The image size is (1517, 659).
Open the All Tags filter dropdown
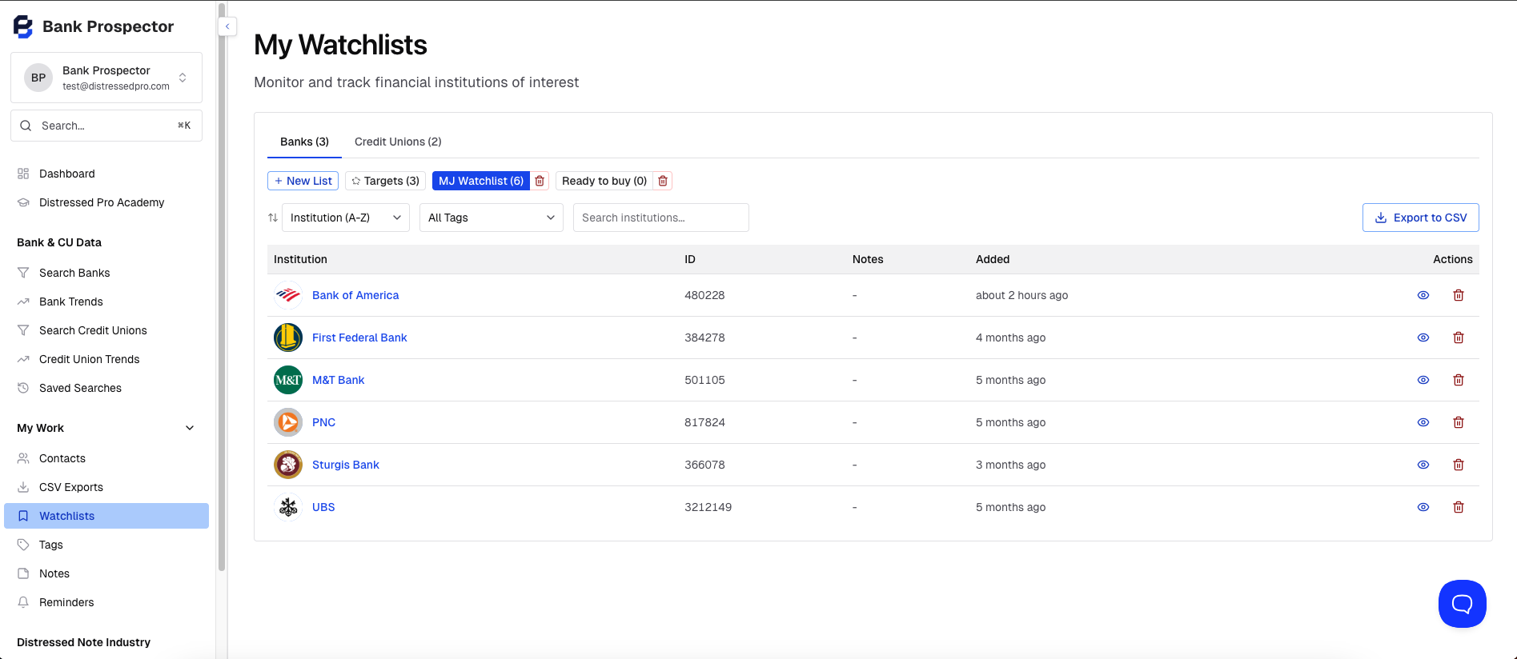tap(492, 218)
